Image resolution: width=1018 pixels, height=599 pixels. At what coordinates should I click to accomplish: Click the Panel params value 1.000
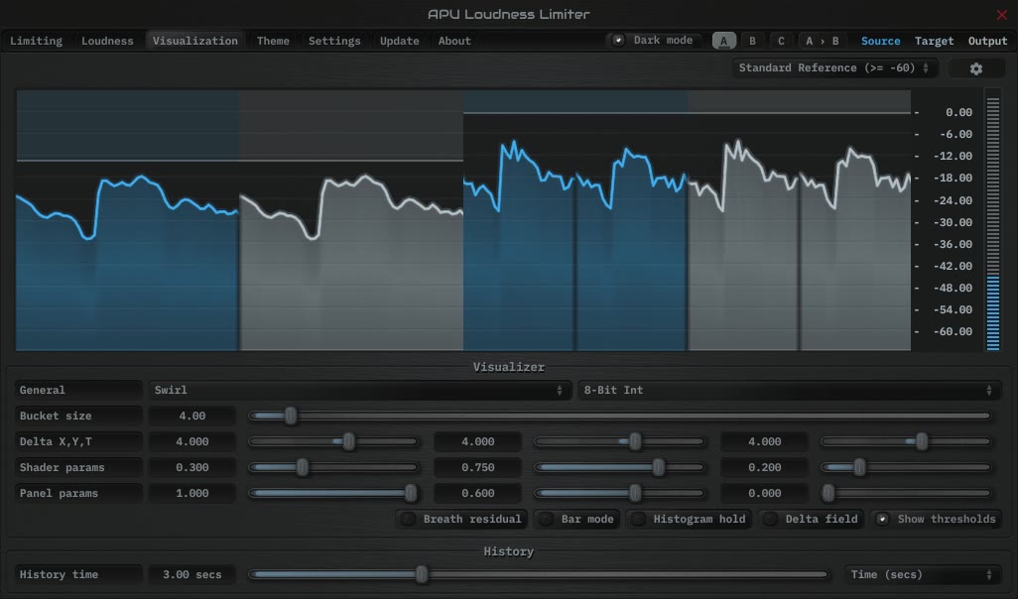191,493
